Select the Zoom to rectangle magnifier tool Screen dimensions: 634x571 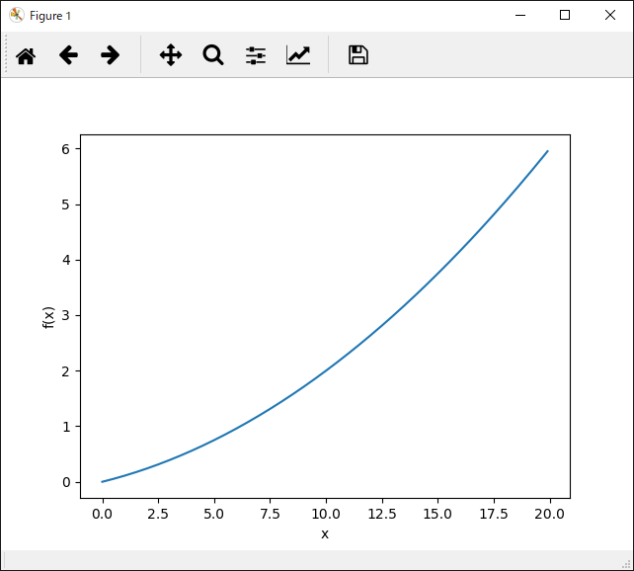(x=213, y=55)
